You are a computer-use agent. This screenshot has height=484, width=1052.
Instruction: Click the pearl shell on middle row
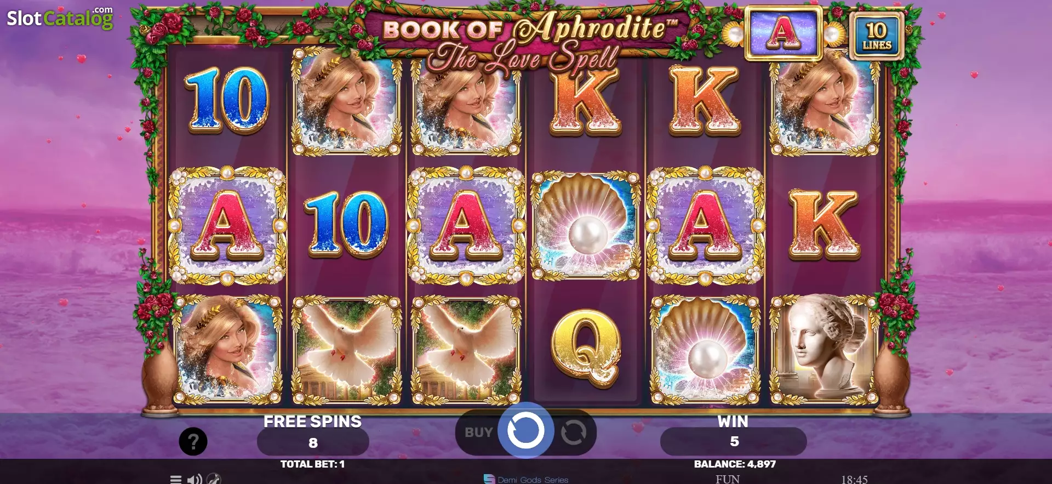(x=585, y=226)
